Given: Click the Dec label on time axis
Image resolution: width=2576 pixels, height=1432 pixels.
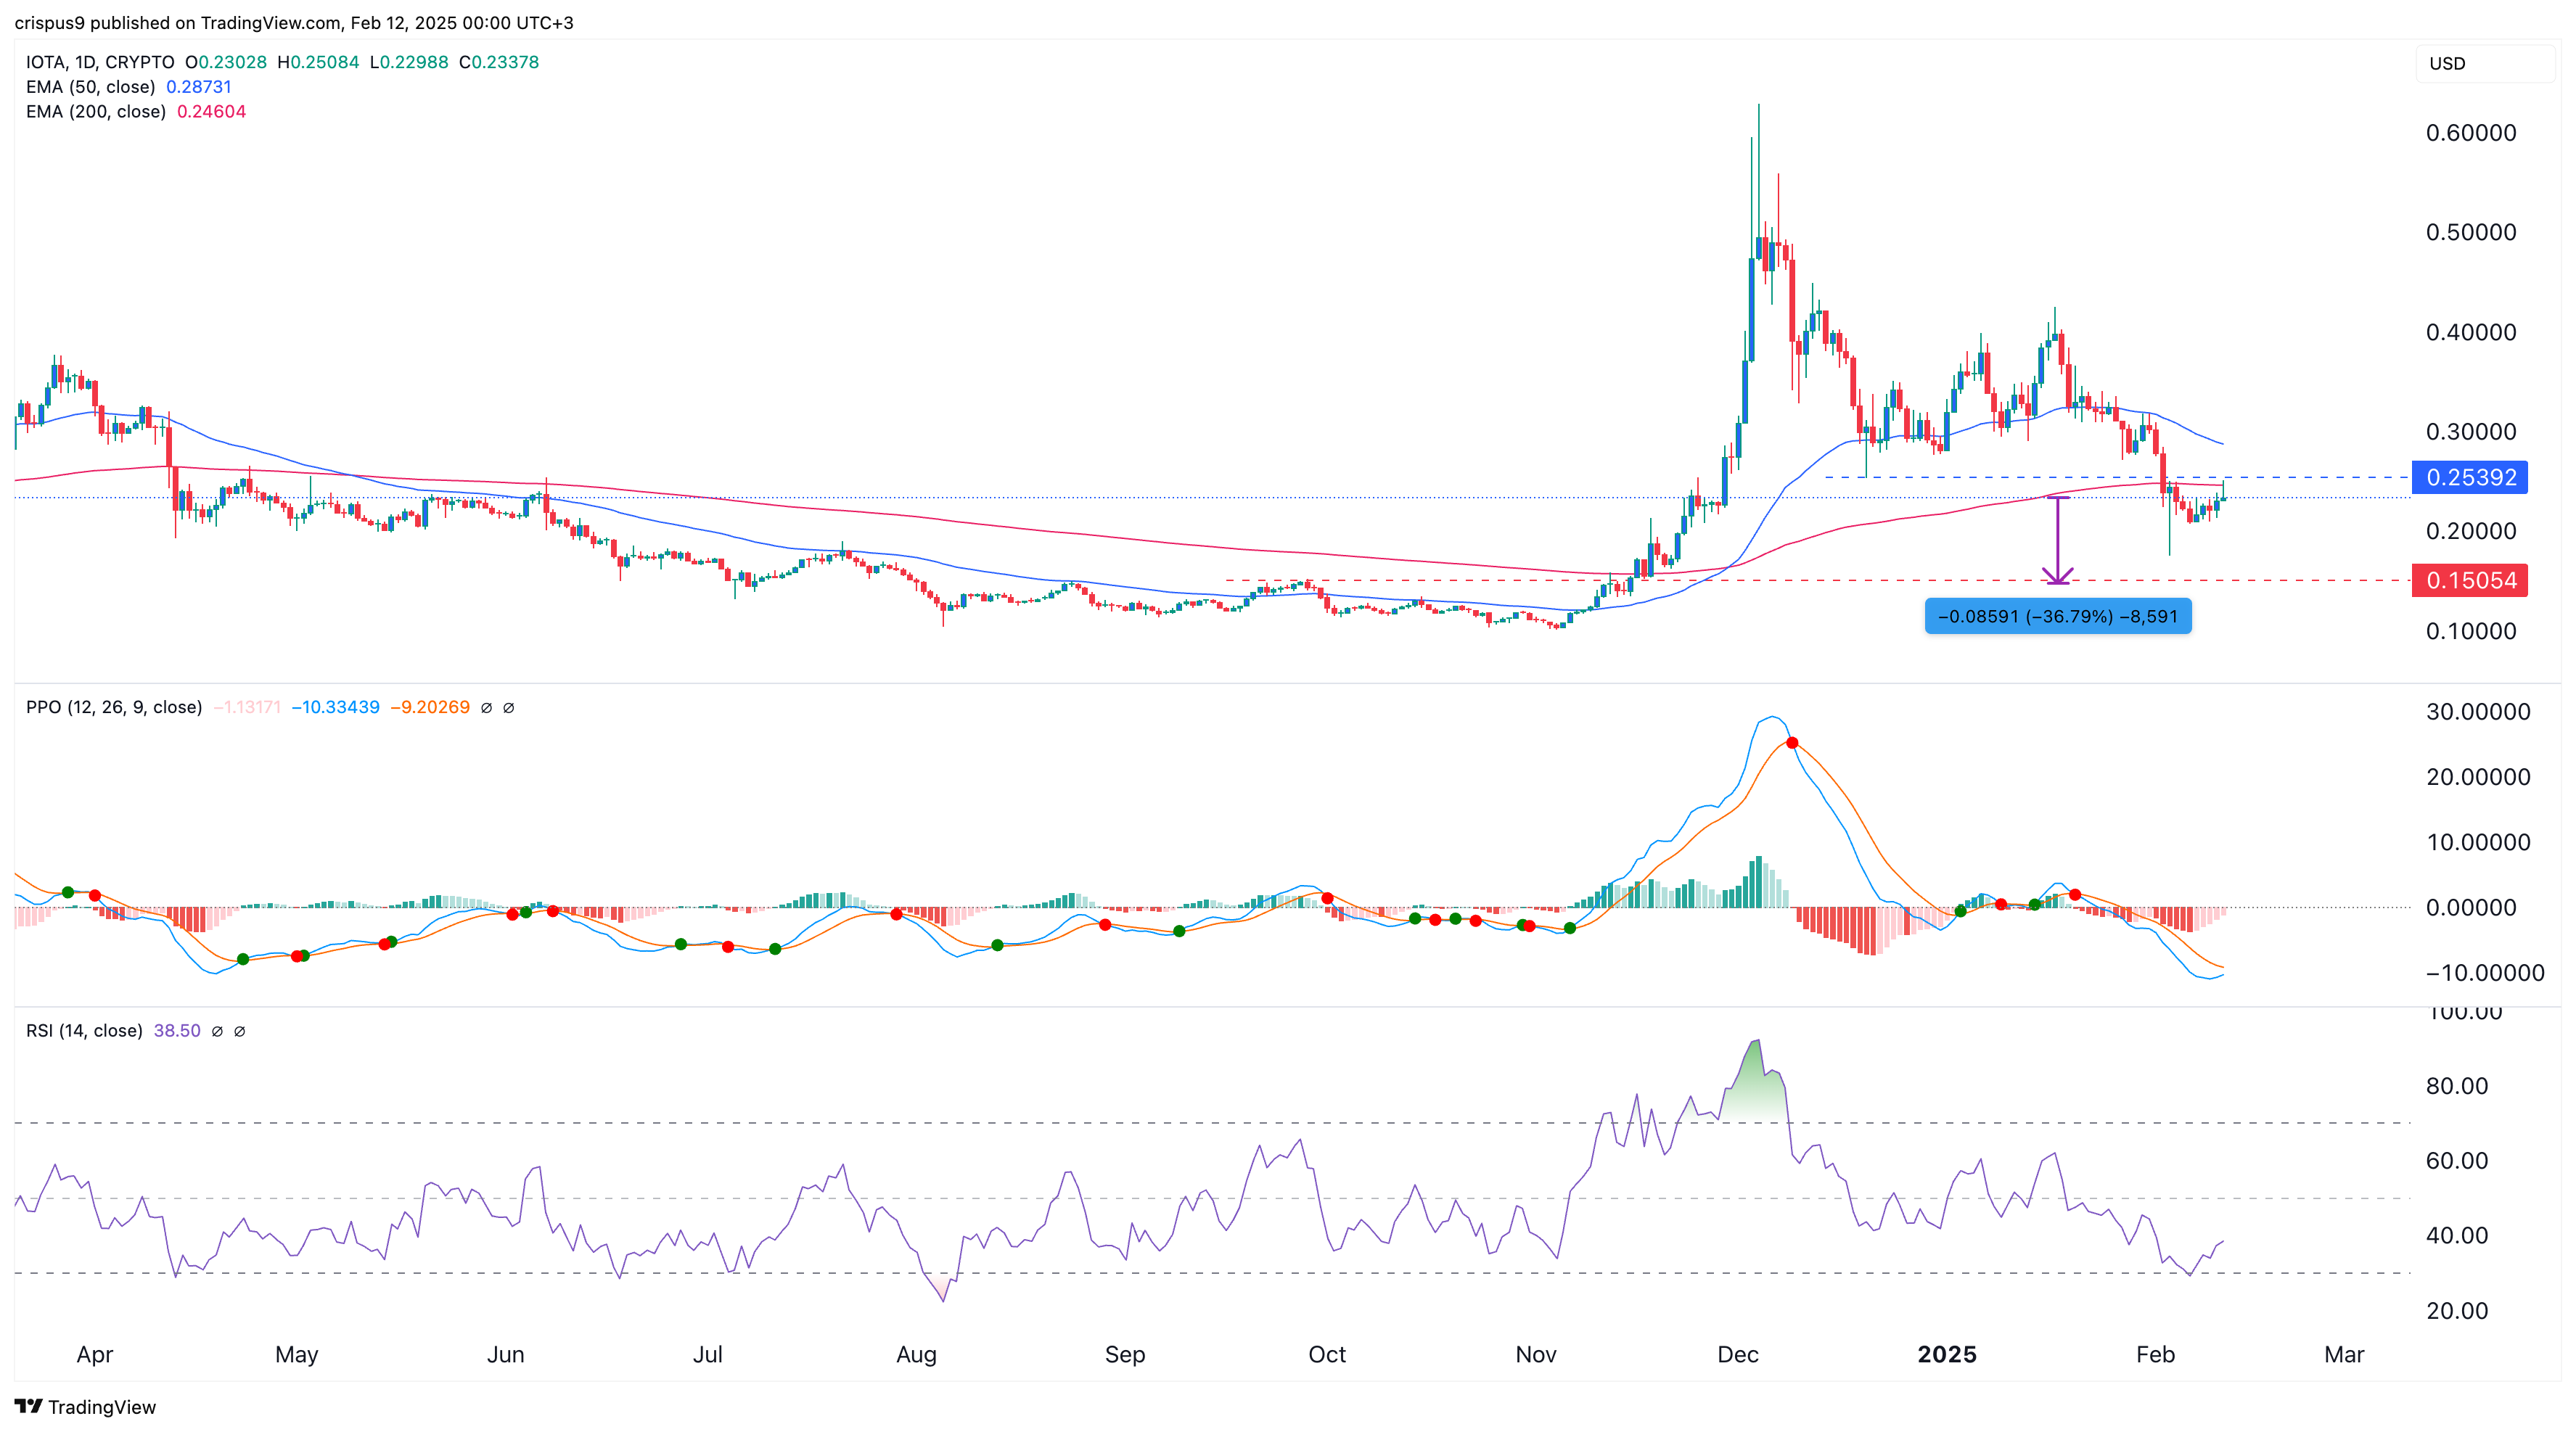Looking at the screenshot, I should coord(1738,1355).
